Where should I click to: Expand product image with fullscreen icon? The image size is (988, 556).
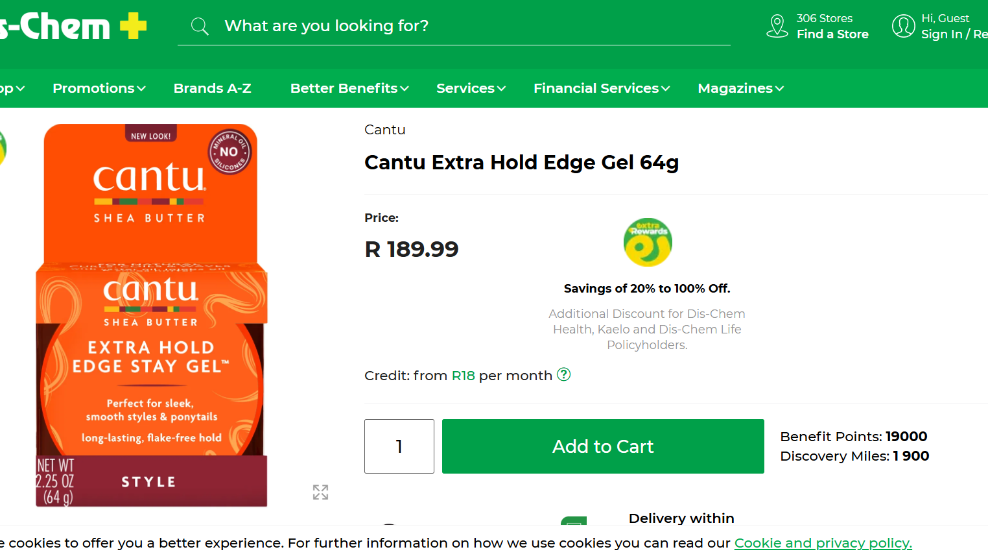coord(320,492)
